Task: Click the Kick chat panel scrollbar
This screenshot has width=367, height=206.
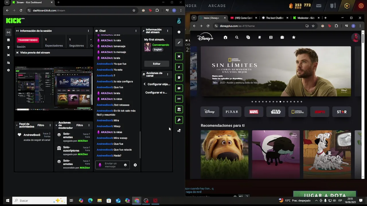Action: (x=140, y=145)
